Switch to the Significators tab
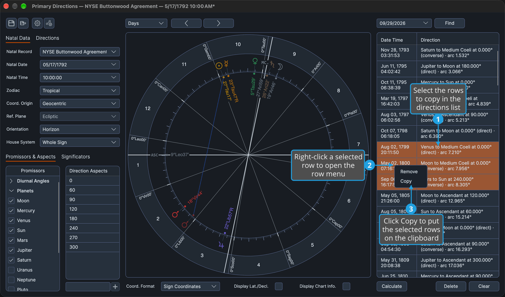Image resolution: width=505 pixels, height=297 pixels. click(76, 157)
